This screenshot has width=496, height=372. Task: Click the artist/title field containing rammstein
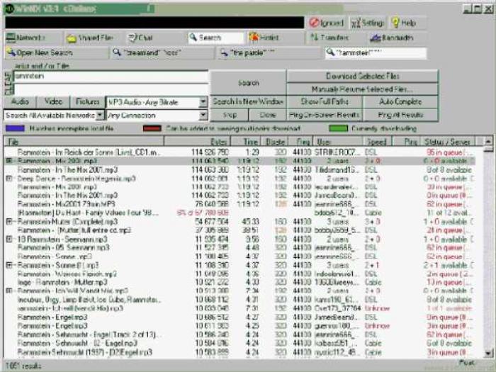coord(111,77)
